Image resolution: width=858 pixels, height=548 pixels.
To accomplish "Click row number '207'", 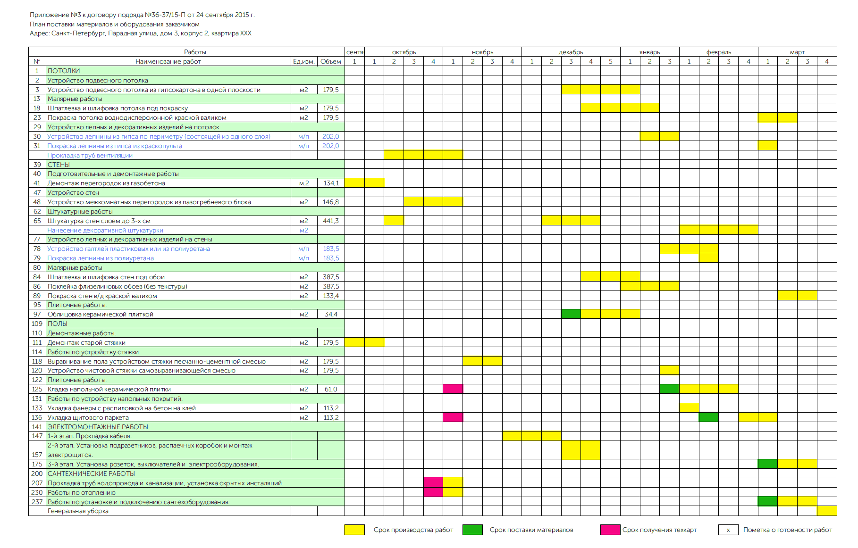I will [37, 483].
